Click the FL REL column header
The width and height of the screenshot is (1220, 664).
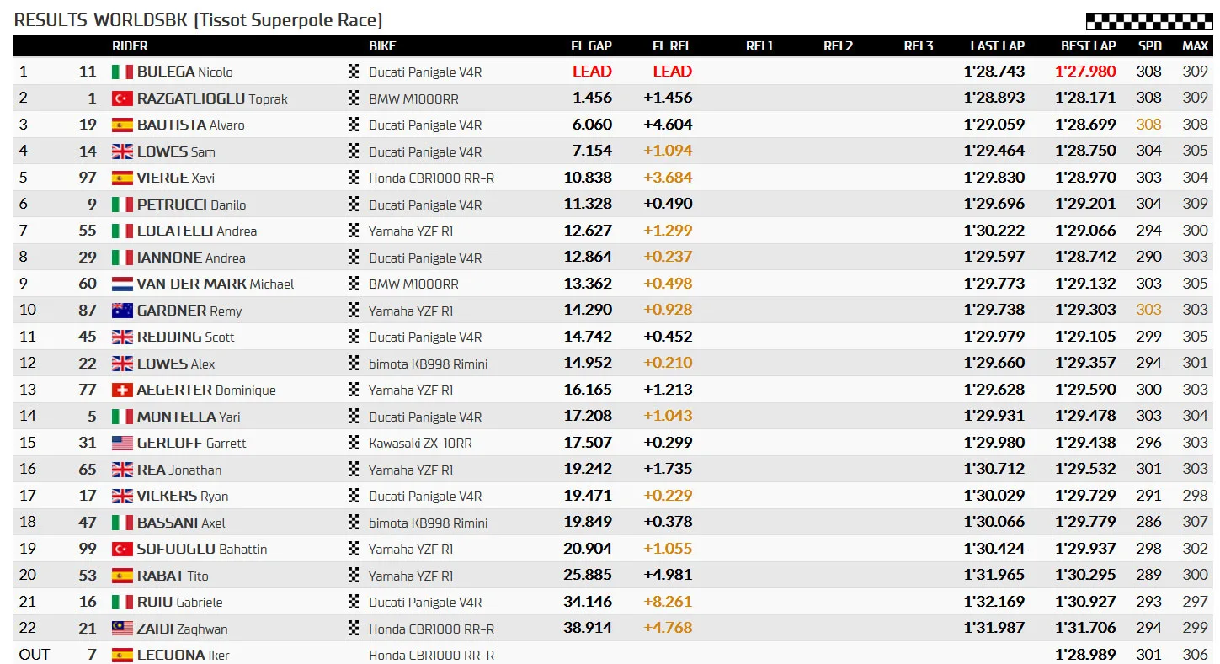tap(672, 46)
